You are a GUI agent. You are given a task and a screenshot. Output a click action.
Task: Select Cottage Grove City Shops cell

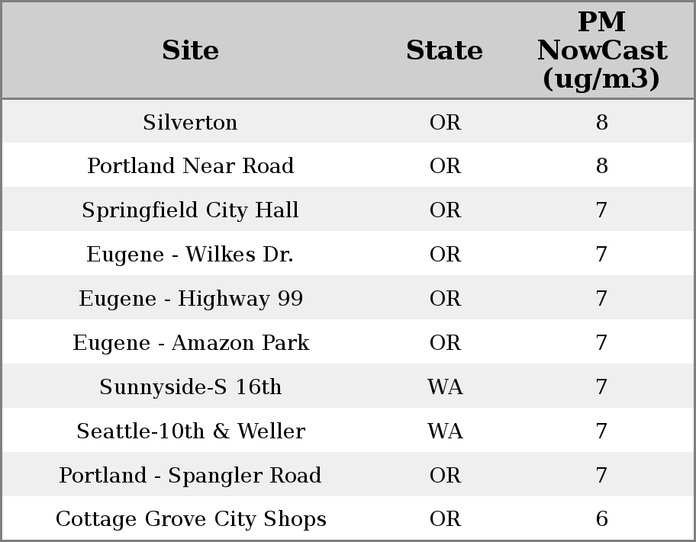[190, 519]
